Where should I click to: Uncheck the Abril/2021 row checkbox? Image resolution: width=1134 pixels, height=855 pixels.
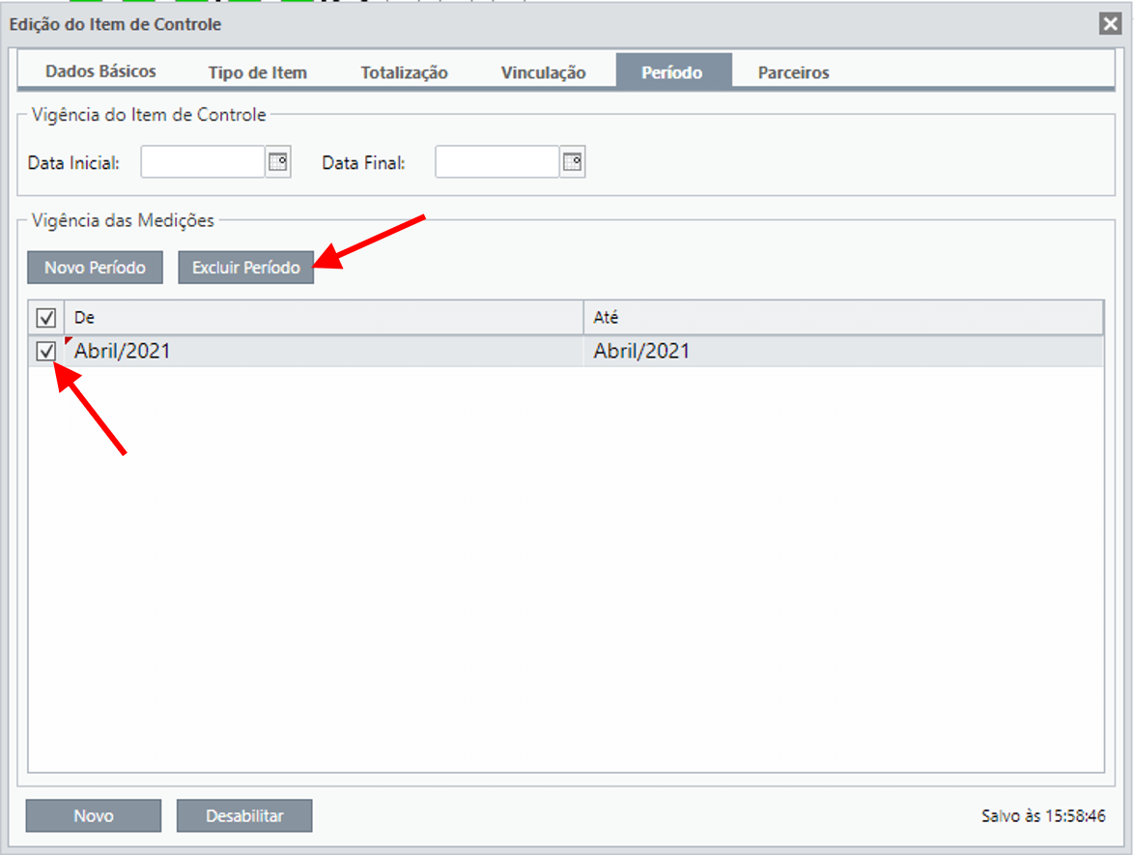tap(46, 351)
